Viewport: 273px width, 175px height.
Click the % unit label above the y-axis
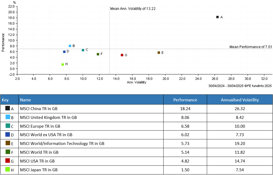point(14,2)
